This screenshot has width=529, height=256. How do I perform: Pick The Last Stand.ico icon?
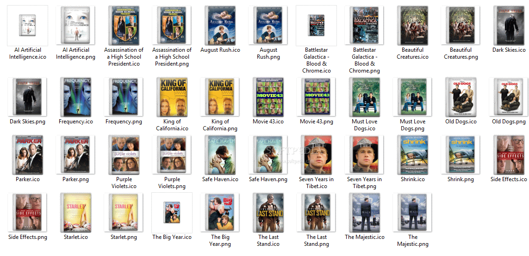pyautogui.click(x=268, y=213)
